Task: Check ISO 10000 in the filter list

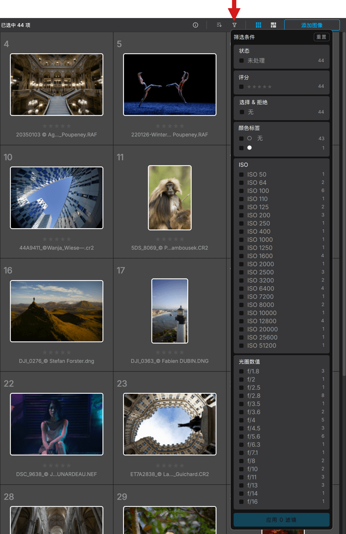Action: point(241,313)
